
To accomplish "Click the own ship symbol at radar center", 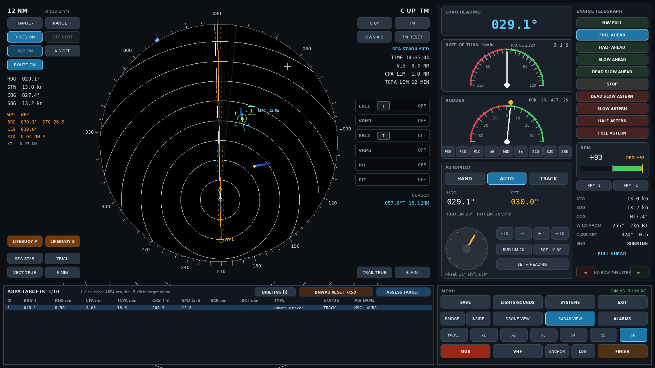I will coord(220,200).
